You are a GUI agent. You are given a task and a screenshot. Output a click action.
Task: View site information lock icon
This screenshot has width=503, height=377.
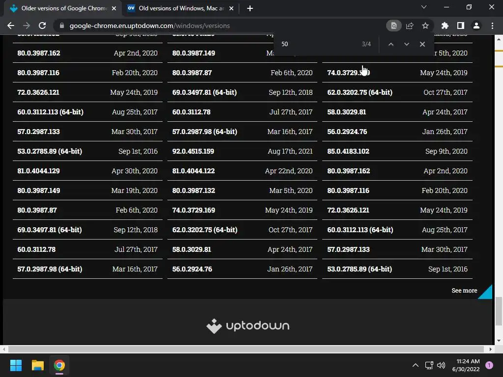coord(62,26)
